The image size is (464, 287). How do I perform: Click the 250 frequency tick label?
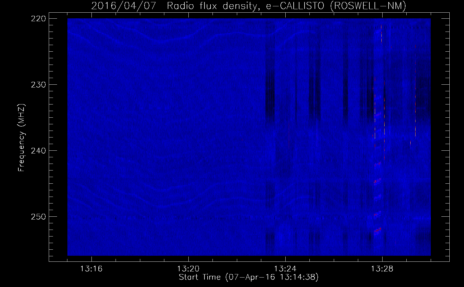point(38,217)
